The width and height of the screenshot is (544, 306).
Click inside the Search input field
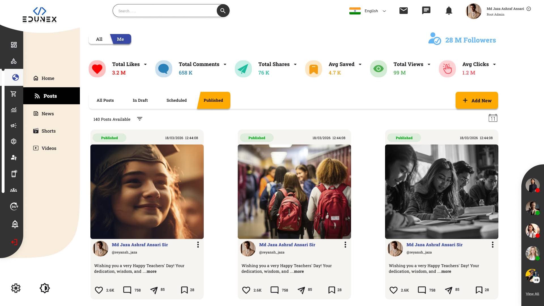click(x=164, y=11)
